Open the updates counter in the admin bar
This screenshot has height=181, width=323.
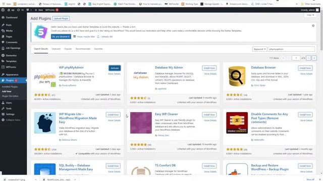coord(20,10)
